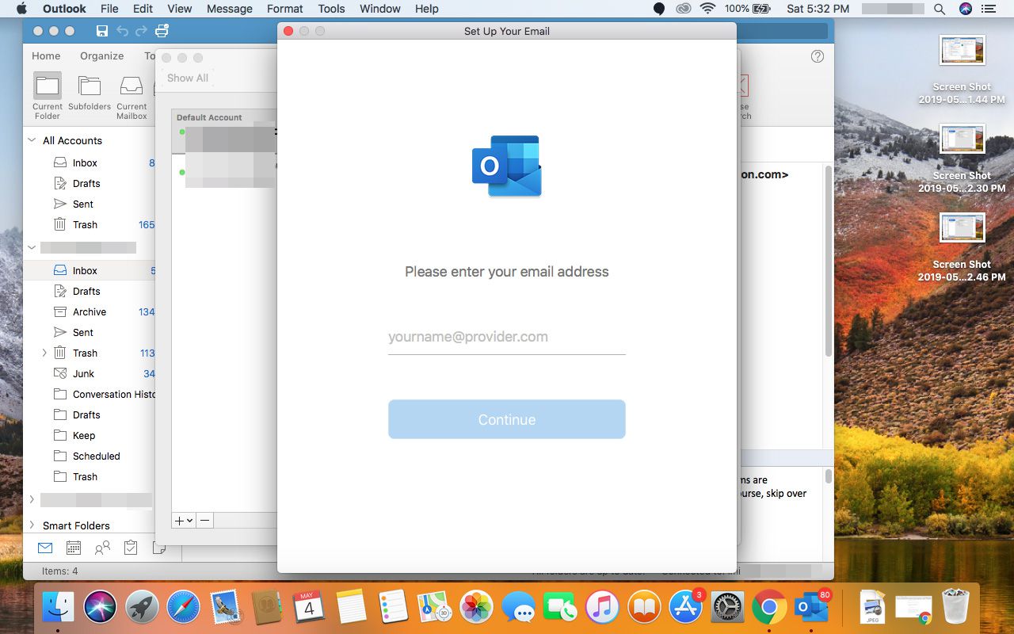The image size is (1014, 634).
Task: Open the Archive folder
Action: click(x=90, y=311)
